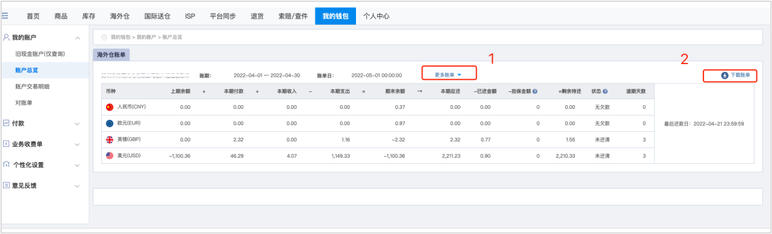Click the hamburger menu collapse icon
The height and width of the screenshot is (234, 772).
coord(5,16)
